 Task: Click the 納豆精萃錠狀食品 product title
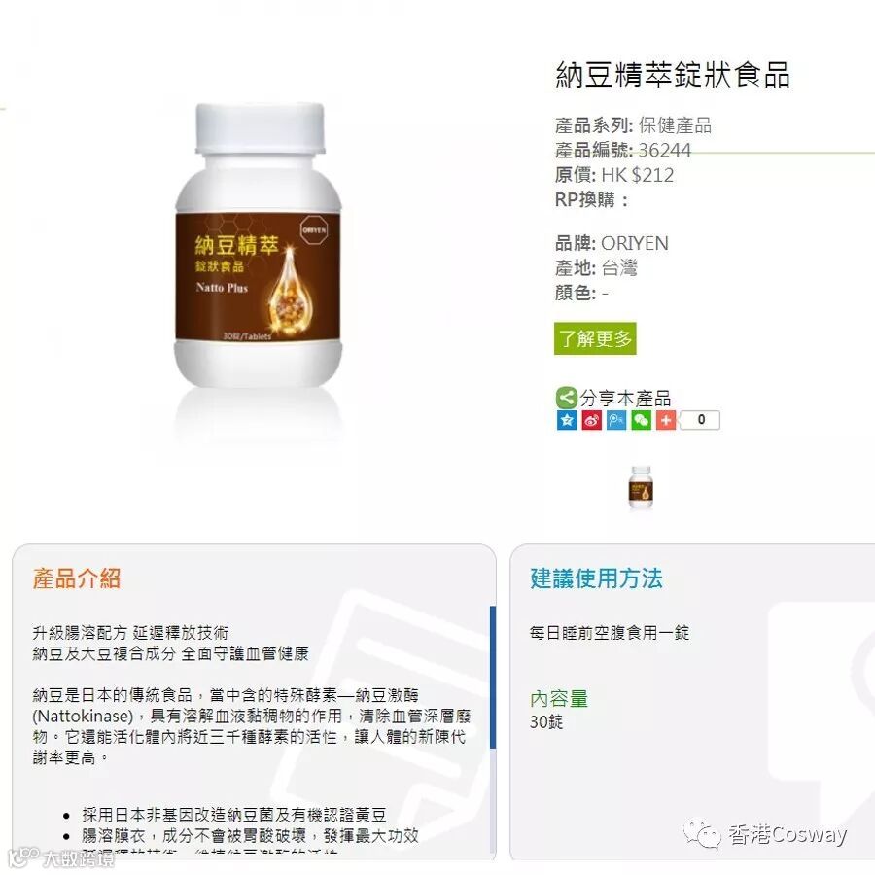tap(673, 74)
